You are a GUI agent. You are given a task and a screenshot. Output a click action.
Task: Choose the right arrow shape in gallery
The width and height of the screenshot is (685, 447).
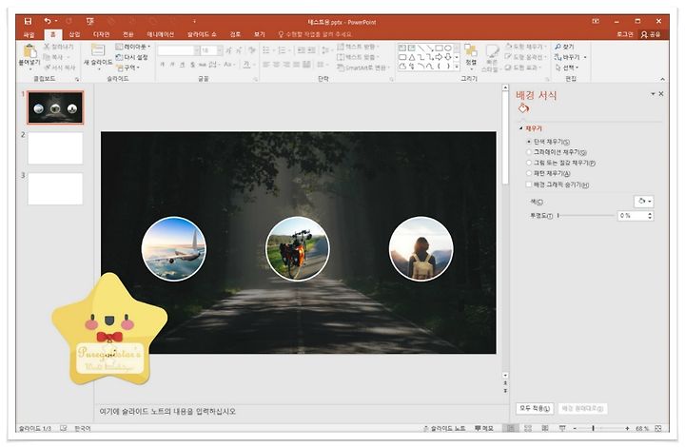439,57
